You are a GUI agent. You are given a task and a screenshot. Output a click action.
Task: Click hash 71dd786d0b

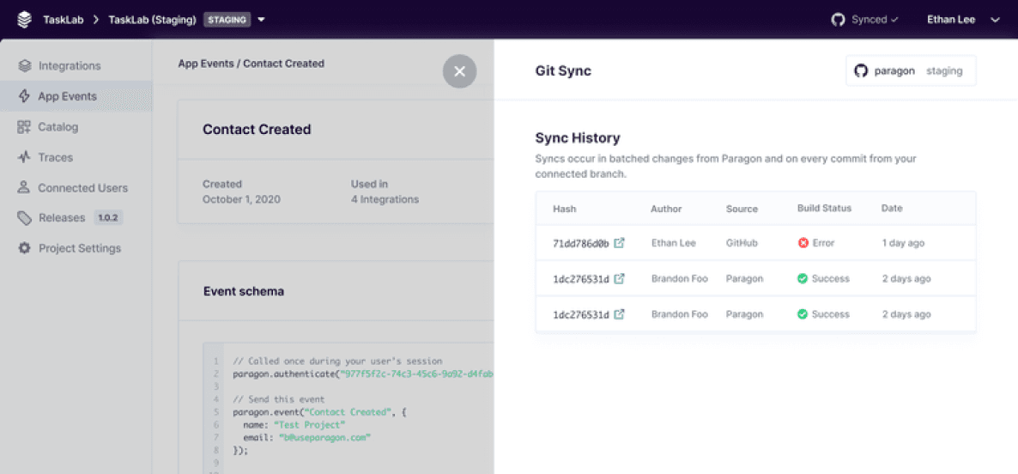tap(581, 244)
